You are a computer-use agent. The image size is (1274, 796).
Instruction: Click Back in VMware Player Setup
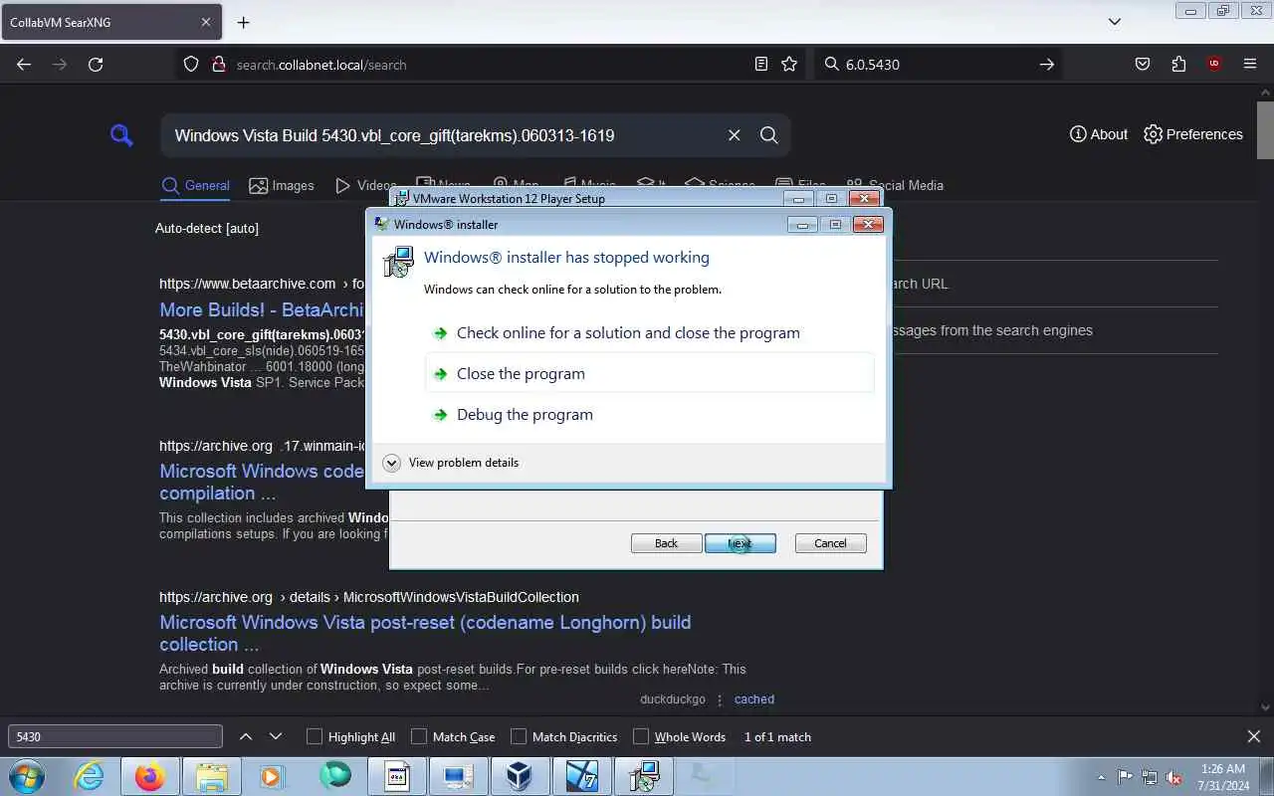[x=666, y=543]
